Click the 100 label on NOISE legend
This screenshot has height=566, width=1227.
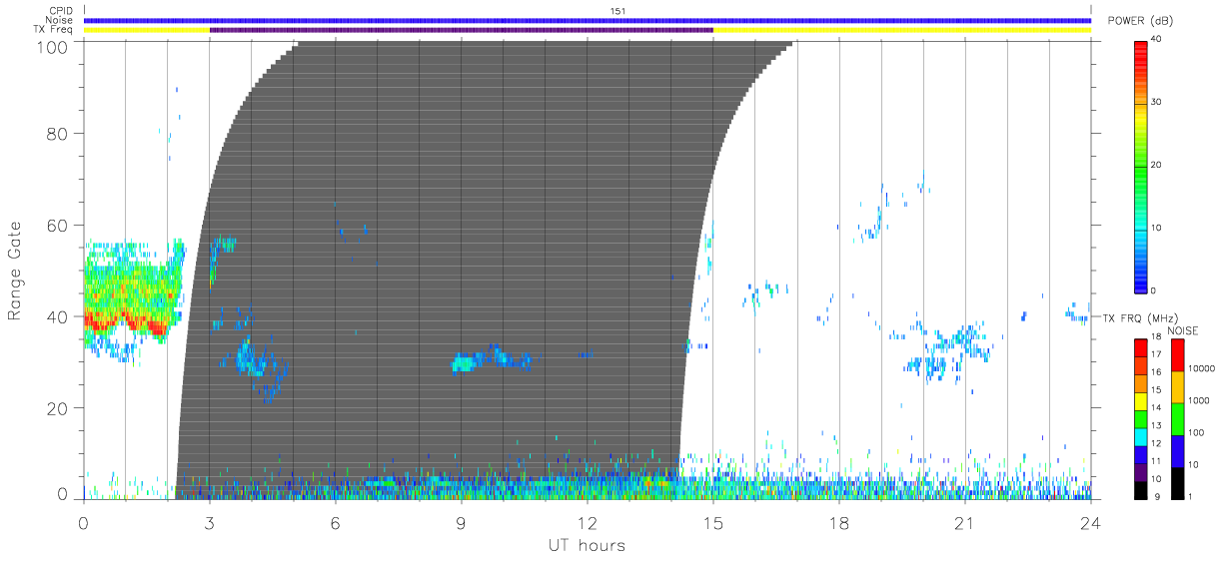(x=1197, y=432)
